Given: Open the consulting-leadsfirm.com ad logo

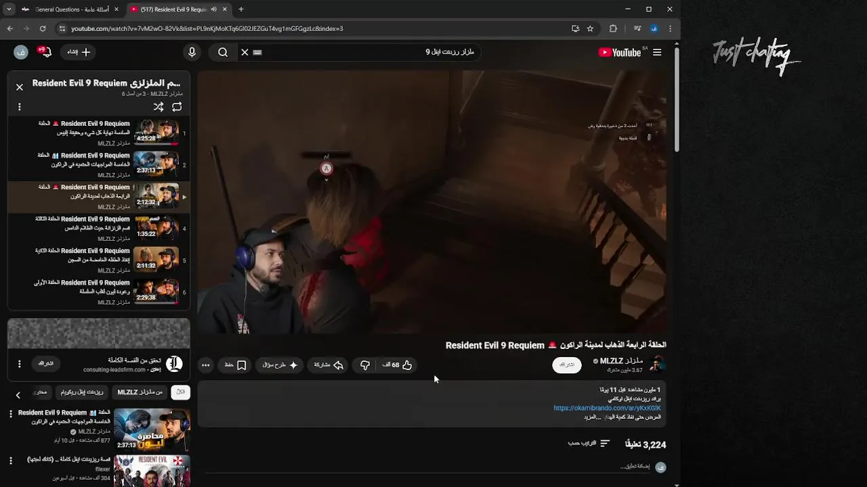Looking at the screenshot, I should 174,364.
